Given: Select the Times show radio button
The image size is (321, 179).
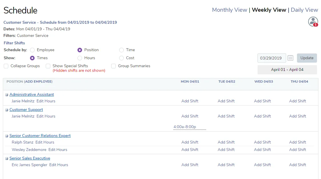Looking at the screenshot, I should tap(32, 58).
